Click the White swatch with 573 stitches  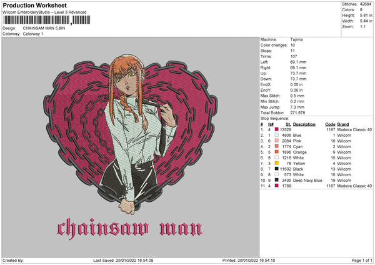pyautogui.click(x=276, y=174)
